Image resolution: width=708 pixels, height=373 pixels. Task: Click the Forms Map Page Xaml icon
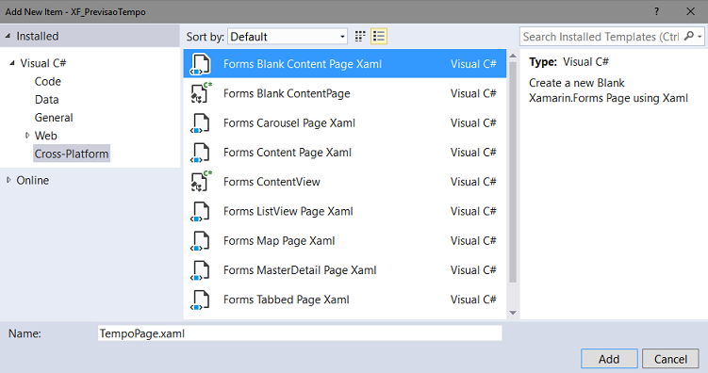click(x=201, y=240)
